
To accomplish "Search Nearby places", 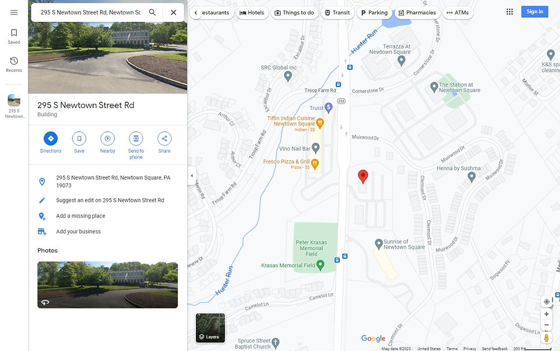I will point(107,143).
